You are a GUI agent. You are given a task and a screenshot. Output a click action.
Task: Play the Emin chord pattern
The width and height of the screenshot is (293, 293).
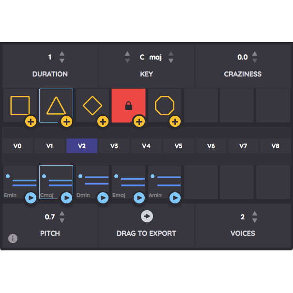click(31, 198)
